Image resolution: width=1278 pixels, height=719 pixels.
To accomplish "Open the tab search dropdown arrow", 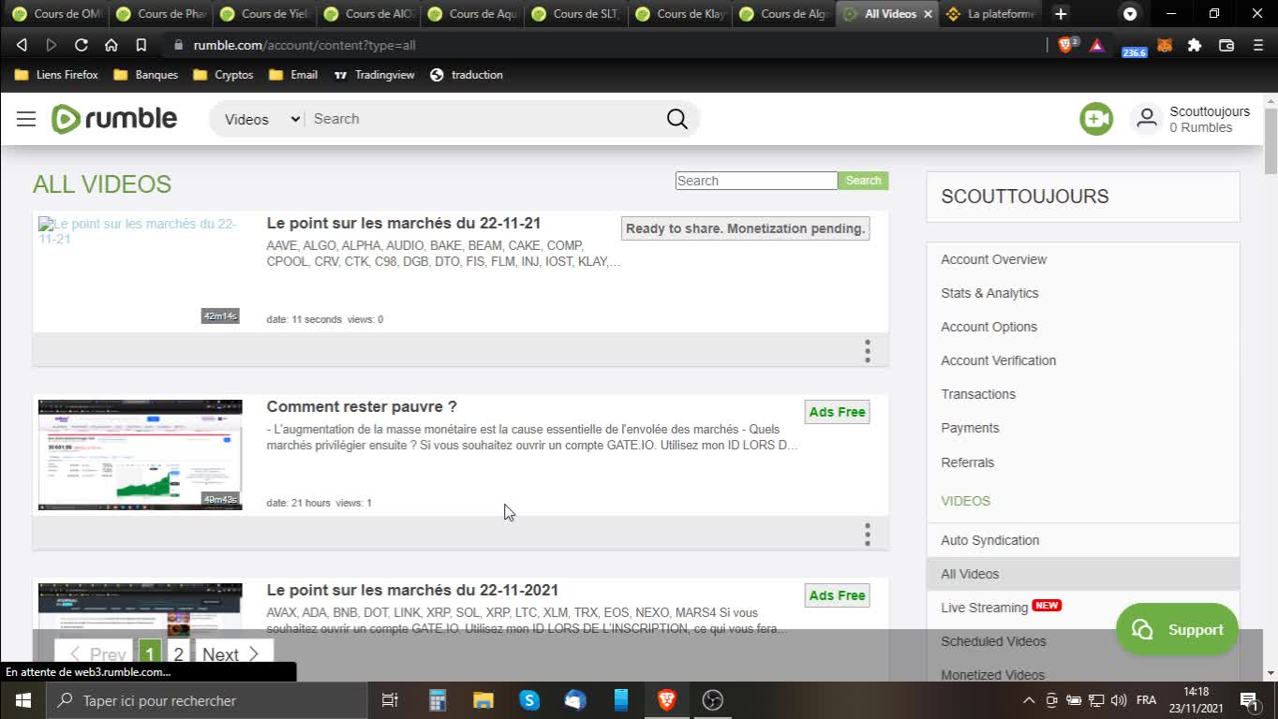I will tap(1130, 14).
